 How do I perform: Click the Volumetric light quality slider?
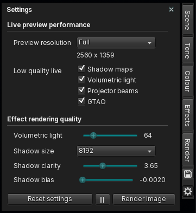pyautogui.click(x=110, y=135)
